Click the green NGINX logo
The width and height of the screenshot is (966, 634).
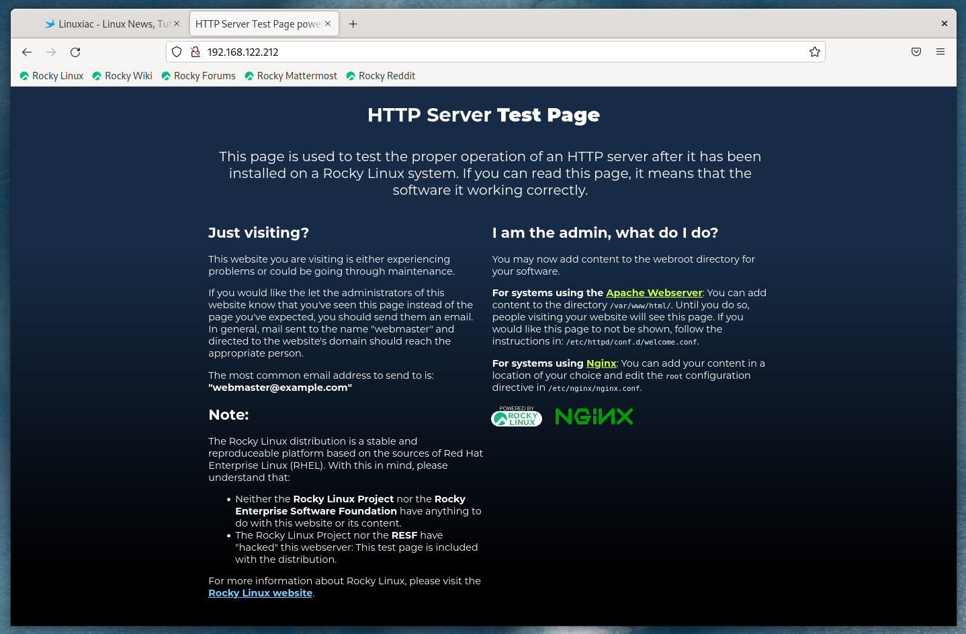(x=595, y=416)
